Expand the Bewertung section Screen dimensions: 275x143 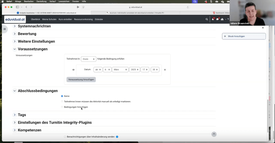point(27,34)
